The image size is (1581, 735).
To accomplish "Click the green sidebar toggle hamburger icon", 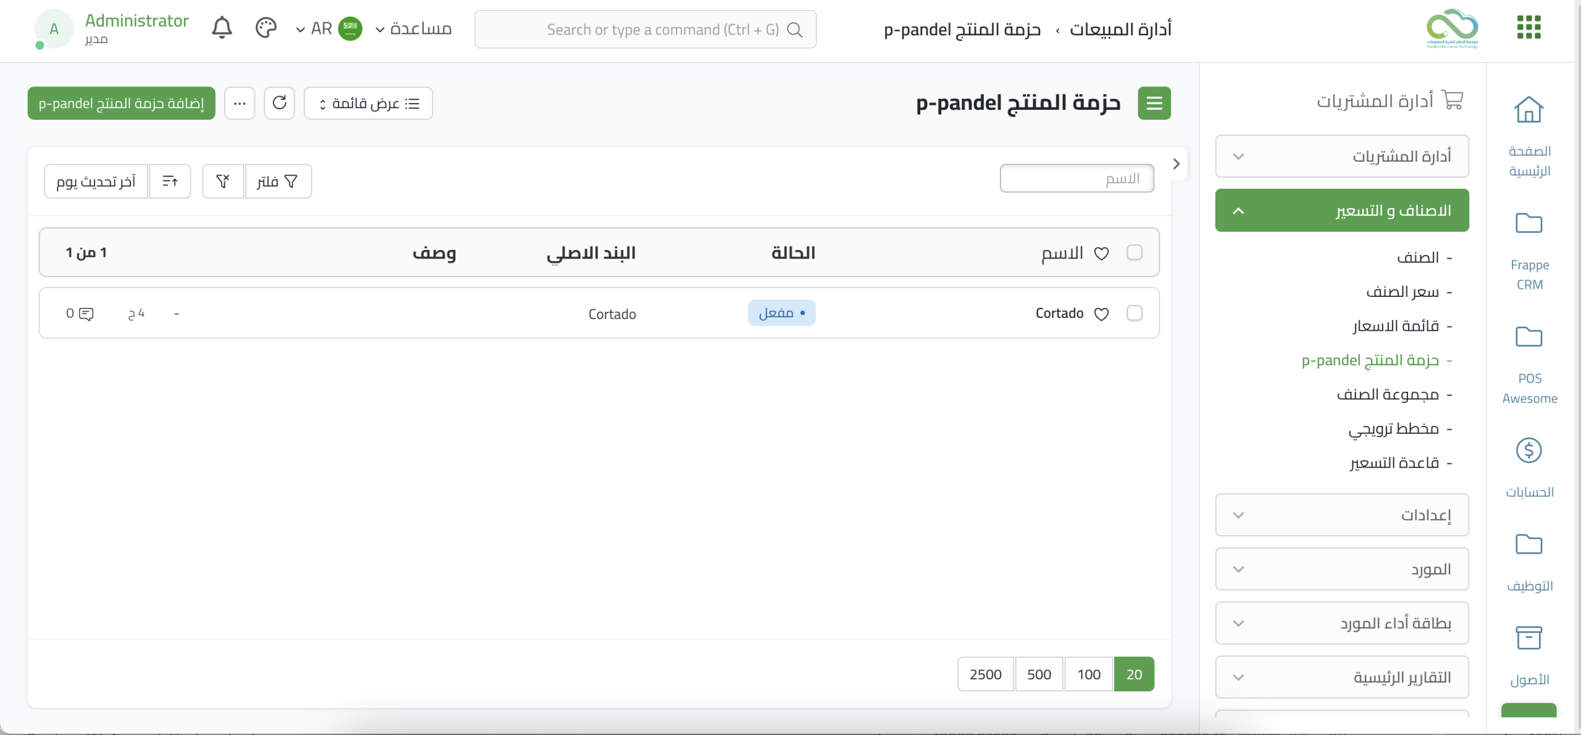I will 1154,103.
